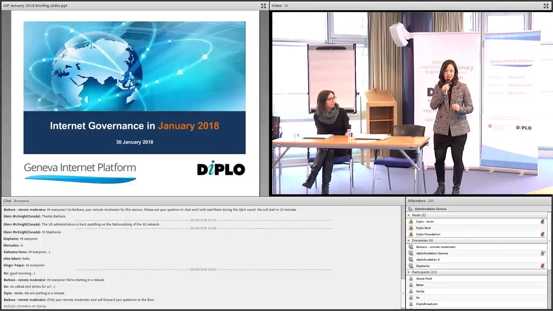Image resolution: width=553 pixels, height=311 pixels.
Task: Click presenter icon next to Stephanie
Action: (411, 266)
